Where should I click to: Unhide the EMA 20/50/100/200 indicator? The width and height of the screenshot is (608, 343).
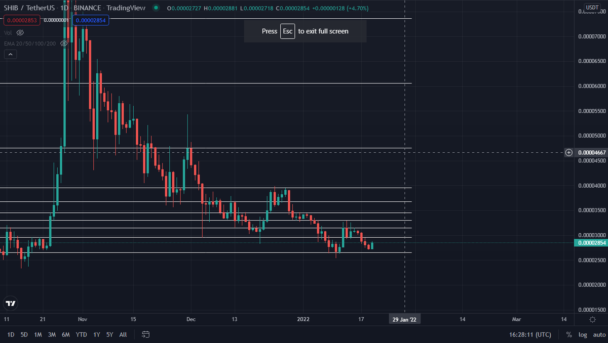[x=64, y=43]
